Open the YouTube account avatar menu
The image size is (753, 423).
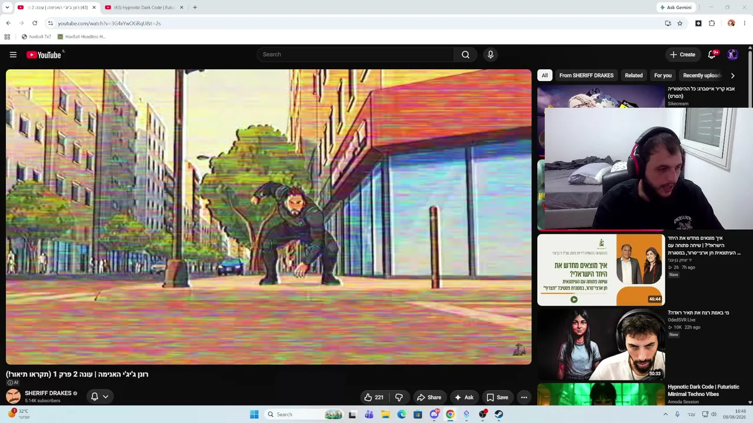[x=732, y=55]
